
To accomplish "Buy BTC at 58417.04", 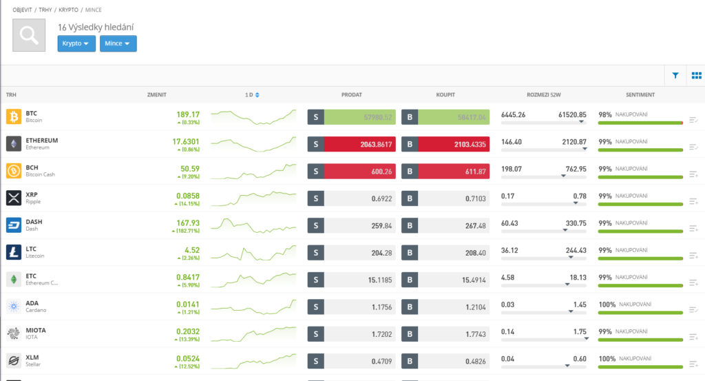I will (445, 117).
